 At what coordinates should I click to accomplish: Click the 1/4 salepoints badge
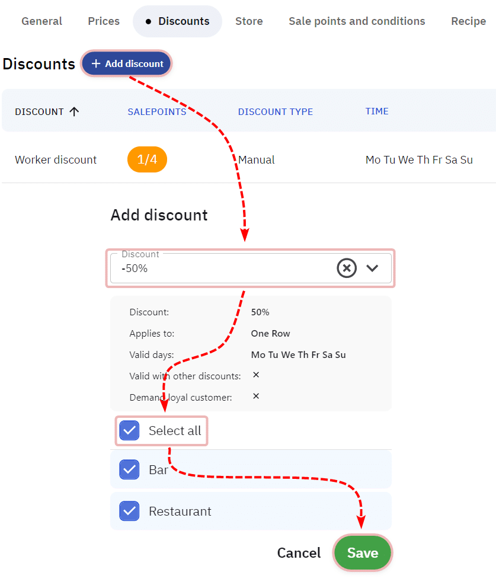pos(147,159)
